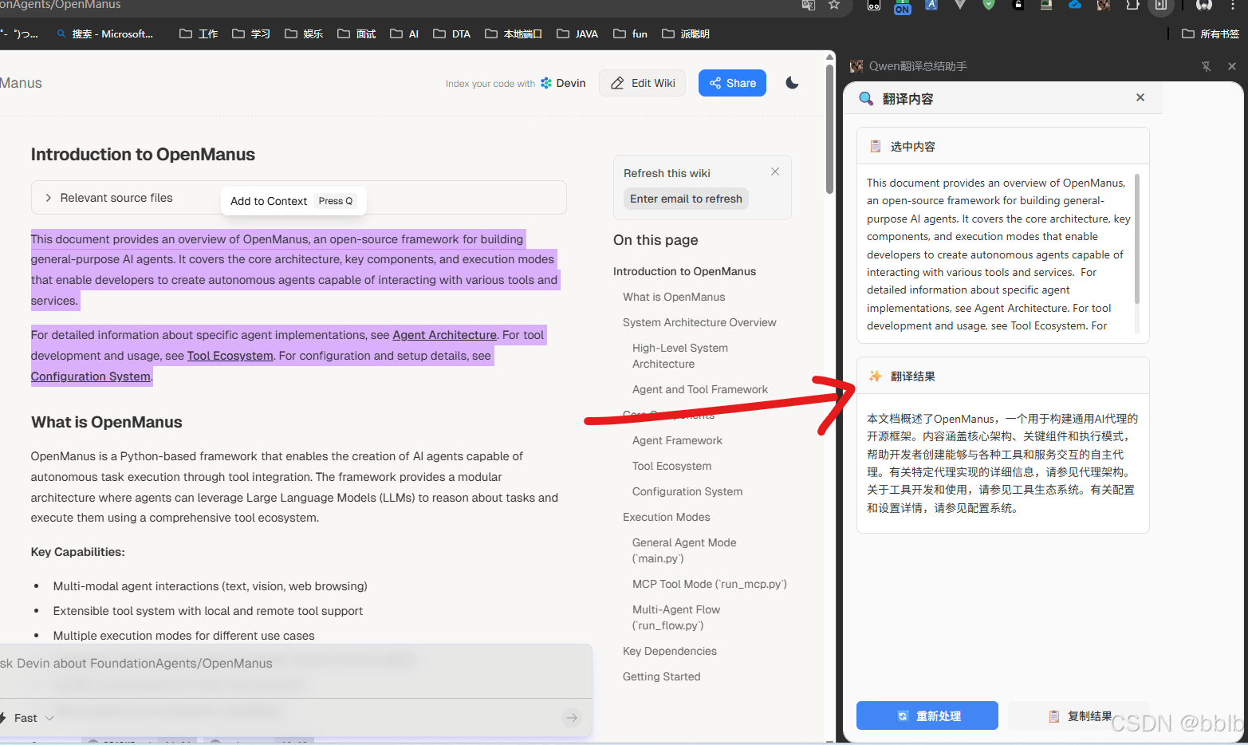This screenshot has height=745, width=1248.
Task: Click the 选中内容 text box scrollbar
Action: (1136, 239)
